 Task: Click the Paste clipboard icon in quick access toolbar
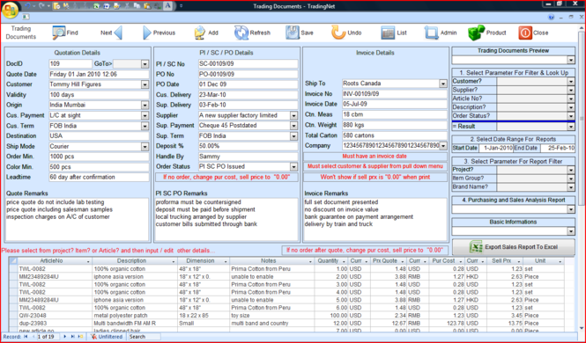pos(147,5)
